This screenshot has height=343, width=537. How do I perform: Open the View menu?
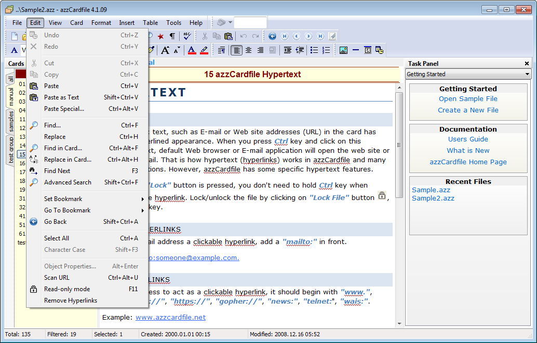click(55, 22)
